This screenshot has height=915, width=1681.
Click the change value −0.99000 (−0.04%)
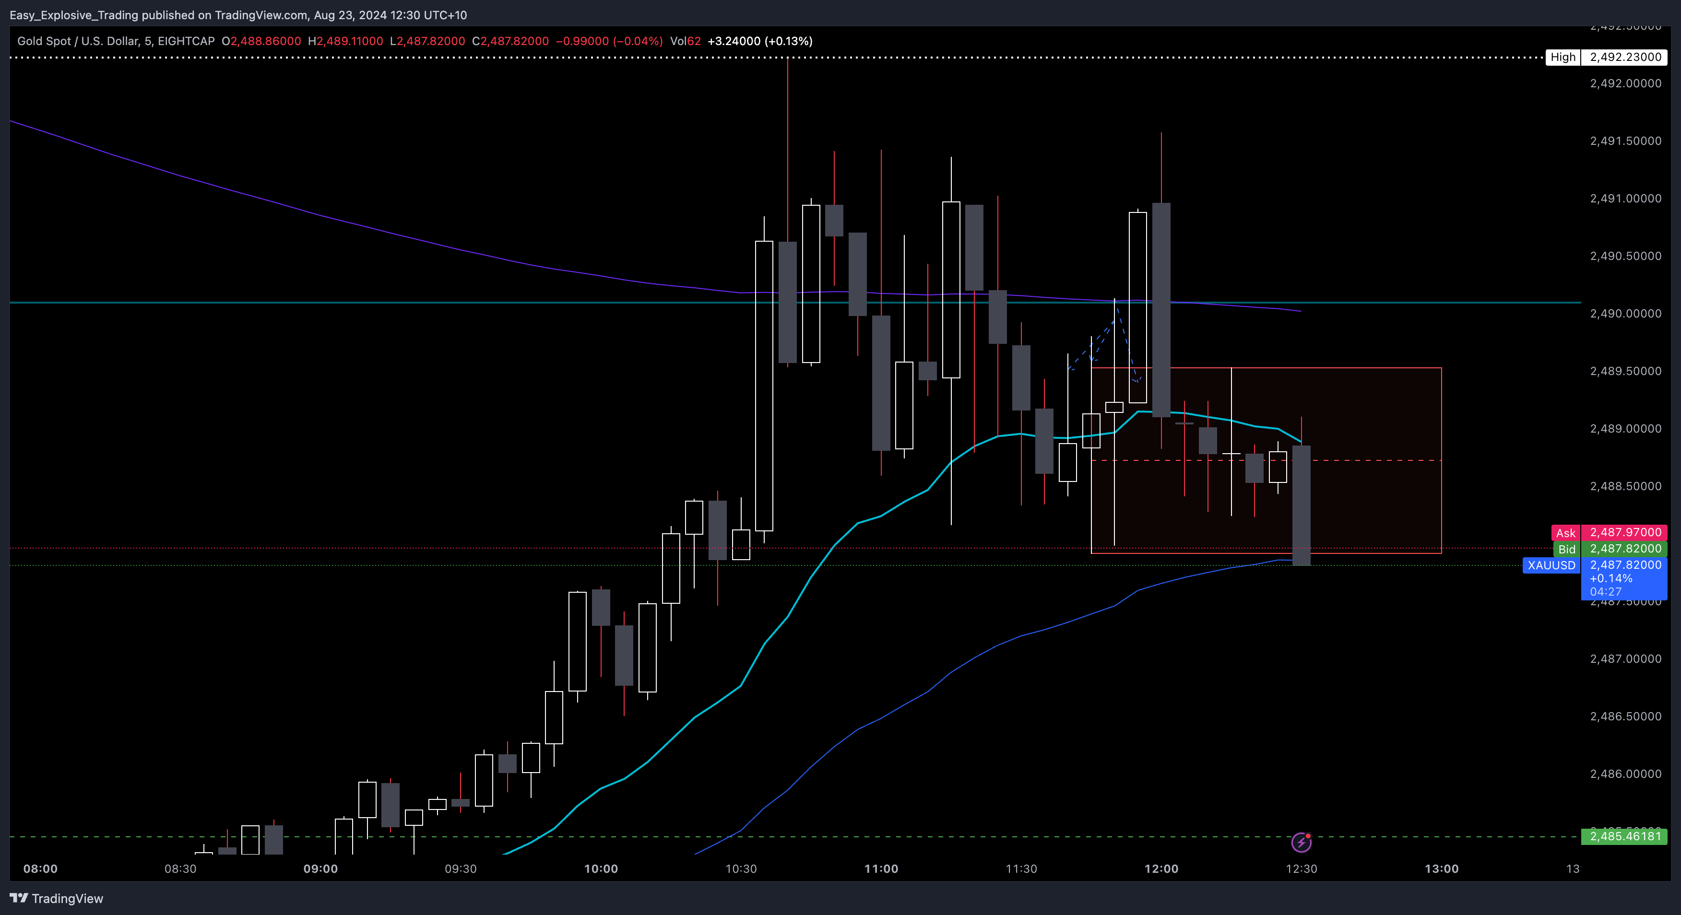(x=609, y=41)
